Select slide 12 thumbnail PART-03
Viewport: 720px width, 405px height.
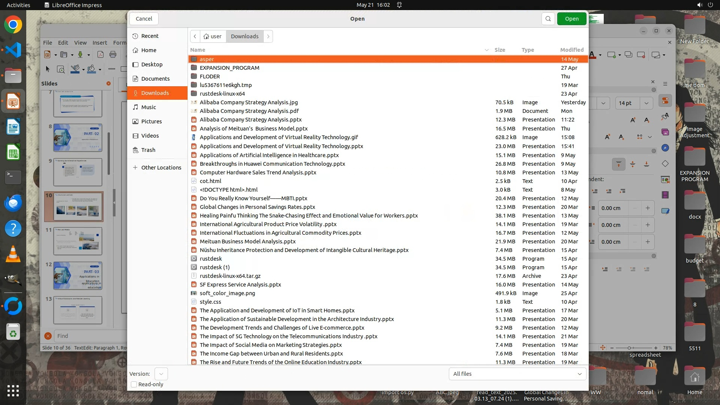click(78, 276)
